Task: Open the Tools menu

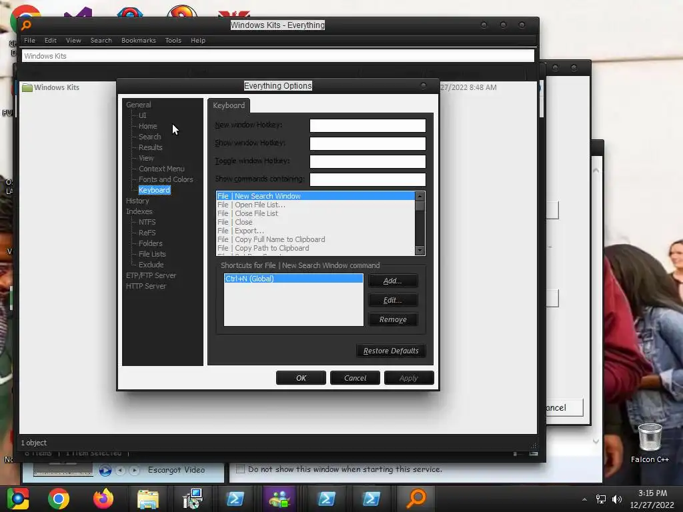Action: point(173,41)
